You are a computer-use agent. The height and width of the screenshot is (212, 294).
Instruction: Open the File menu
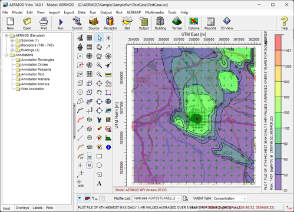point(5,12)
